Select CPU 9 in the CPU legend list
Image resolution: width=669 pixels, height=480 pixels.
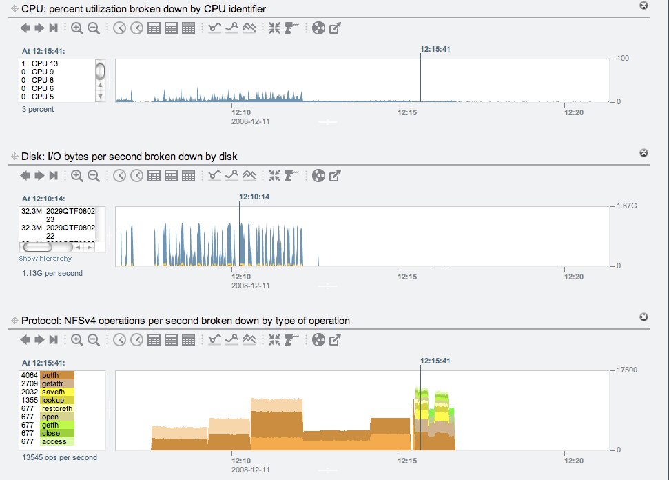43,72
